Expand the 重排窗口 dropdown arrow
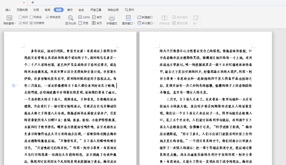The image size is (286, 165). (x=134, y=23)
